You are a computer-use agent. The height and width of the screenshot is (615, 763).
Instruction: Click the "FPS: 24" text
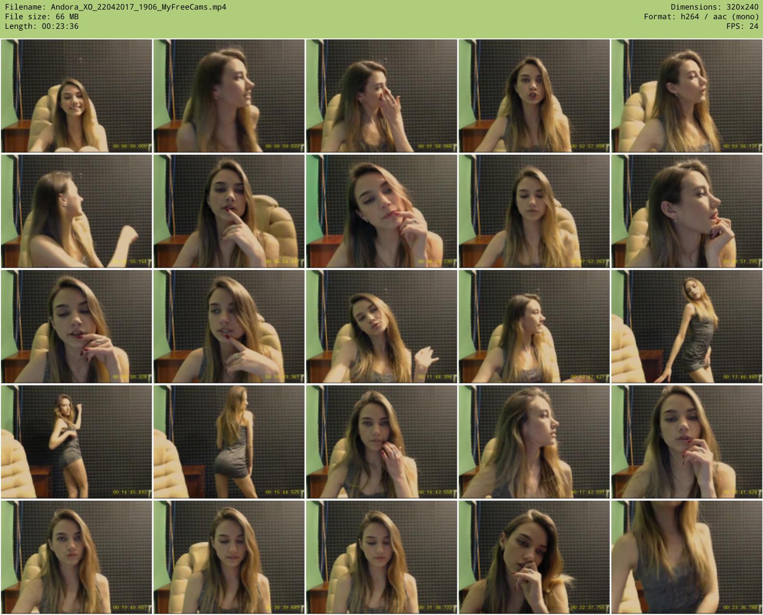pyautogui.click(x=742, y=26)
